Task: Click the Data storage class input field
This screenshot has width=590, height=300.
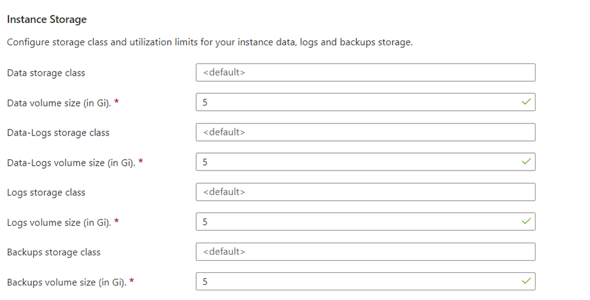Action: pyautogui.click(x=365, y=73)
